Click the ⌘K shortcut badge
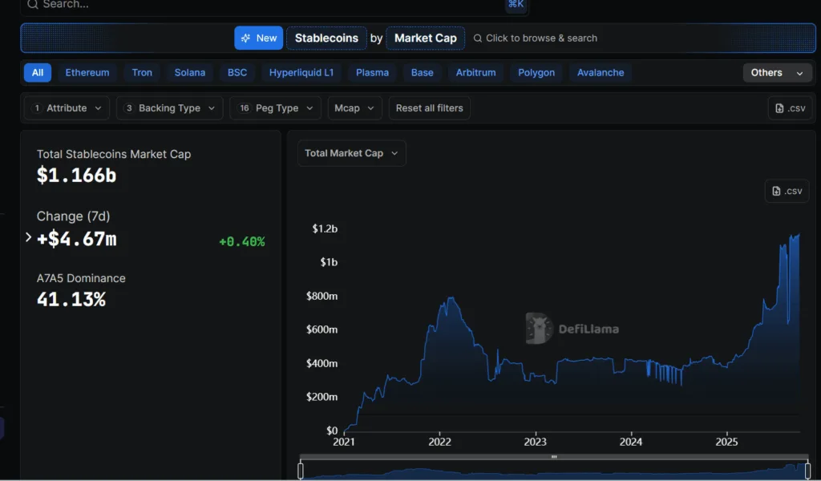 point(516,5)
